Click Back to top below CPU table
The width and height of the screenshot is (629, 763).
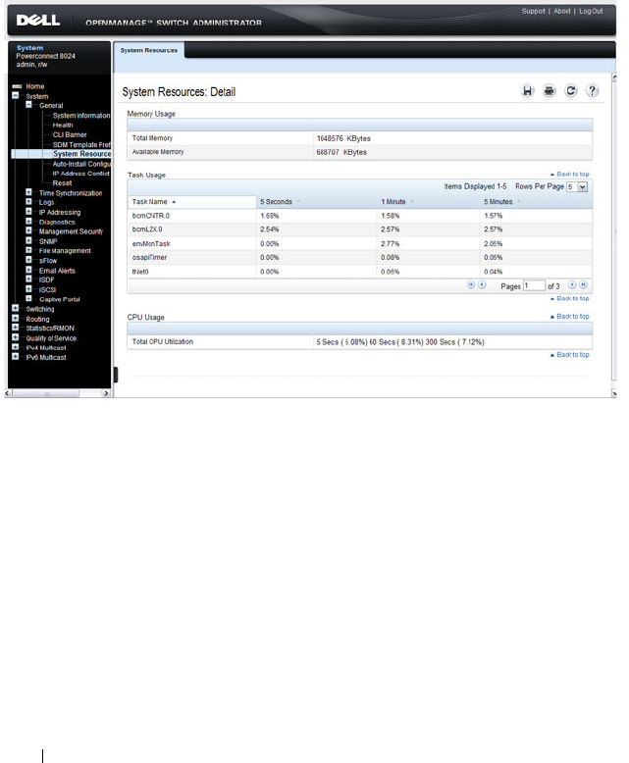coord(569,355)
